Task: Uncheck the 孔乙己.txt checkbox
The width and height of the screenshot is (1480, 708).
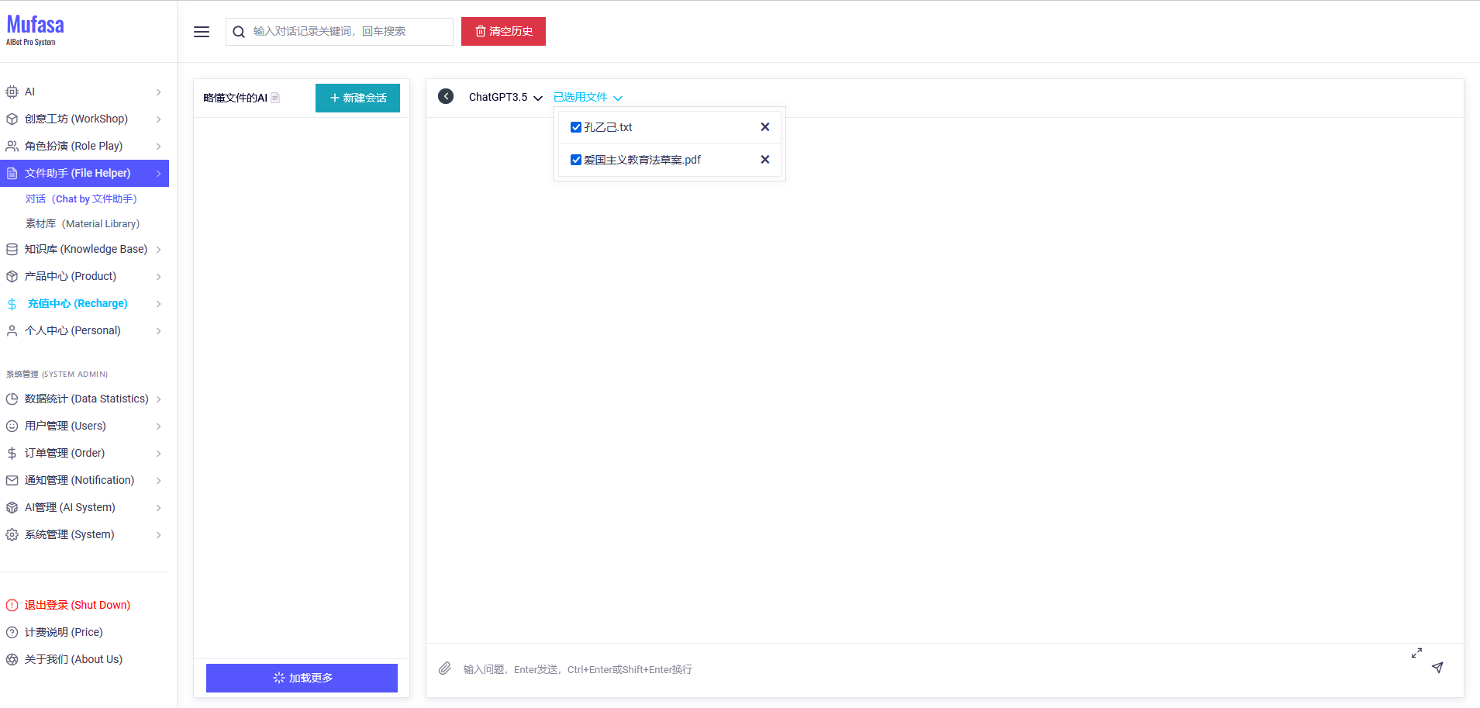Action: [x=576, y=127]
